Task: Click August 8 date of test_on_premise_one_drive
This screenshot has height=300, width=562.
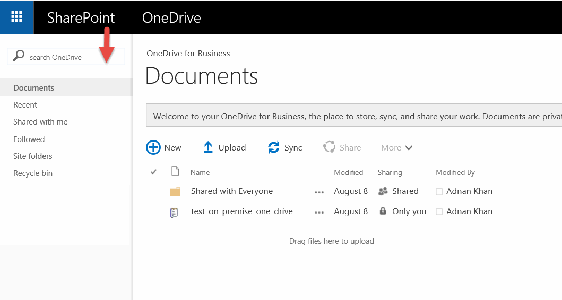Action: pyautogui.click(x=351, y=211)
